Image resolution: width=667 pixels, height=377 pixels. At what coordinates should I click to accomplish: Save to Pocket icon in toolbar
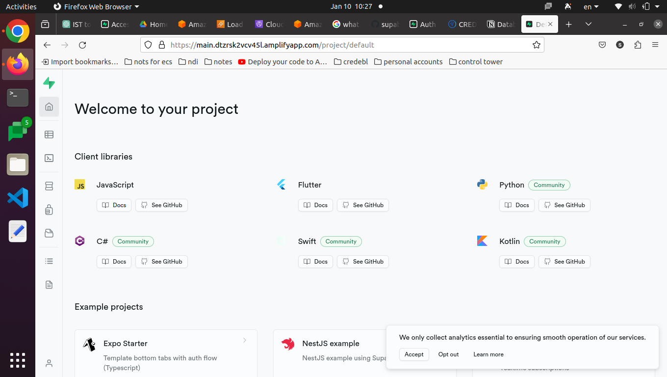(602, 45)
